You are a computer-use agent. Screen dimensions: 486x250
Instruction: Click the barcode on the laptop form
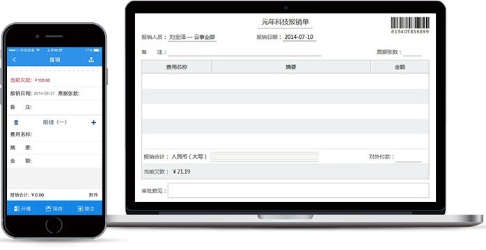click(x=410, y=25)
